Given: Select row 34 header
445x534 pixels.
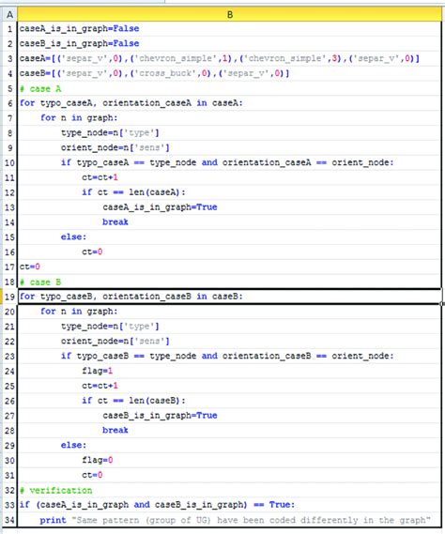Looking at the screenshot, I should pyautogui.click(x=9, y=520).
